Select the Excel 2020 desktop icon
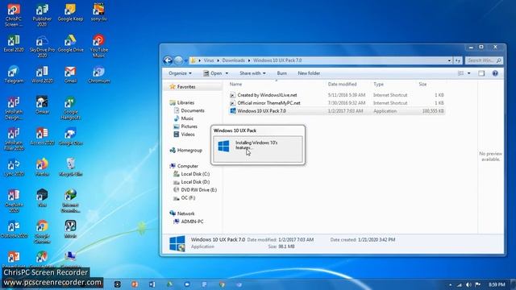 [x=14, y=44]
